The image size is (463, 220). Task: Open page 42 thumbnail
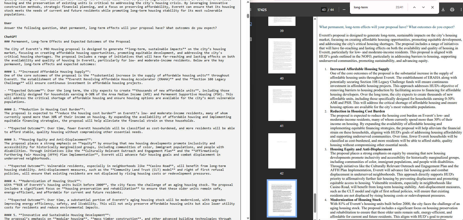pyautogui.click(x=282, y=151)
